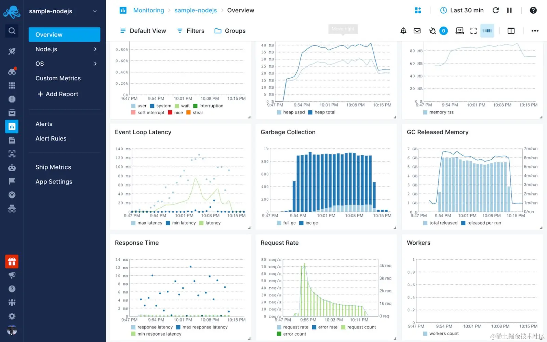Enter fullscreen mode from the toolbar

coord(473,31)
